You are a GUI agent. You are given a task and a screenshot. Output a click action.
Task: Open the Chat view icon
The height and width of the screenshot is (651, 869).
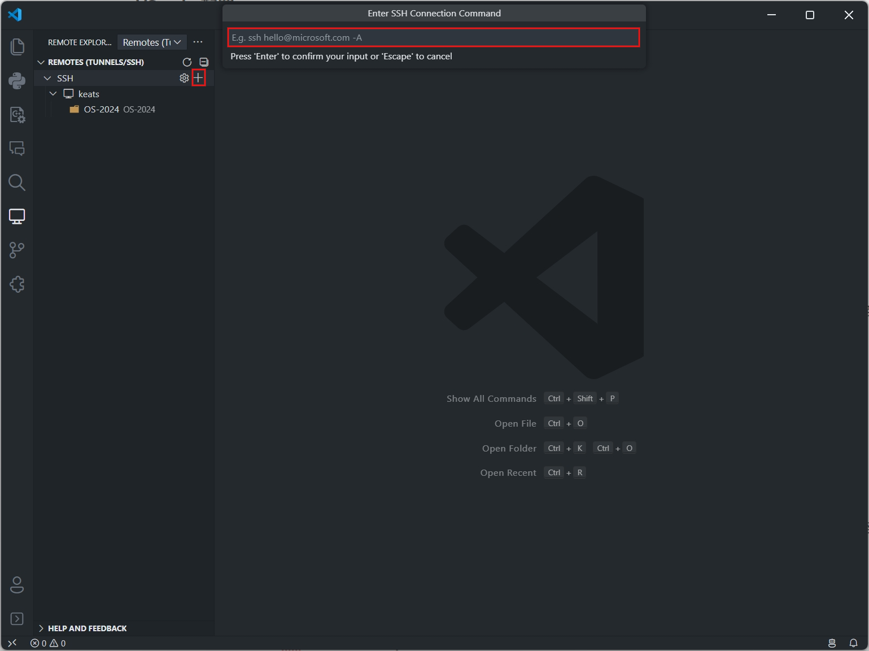coord(17,148)
